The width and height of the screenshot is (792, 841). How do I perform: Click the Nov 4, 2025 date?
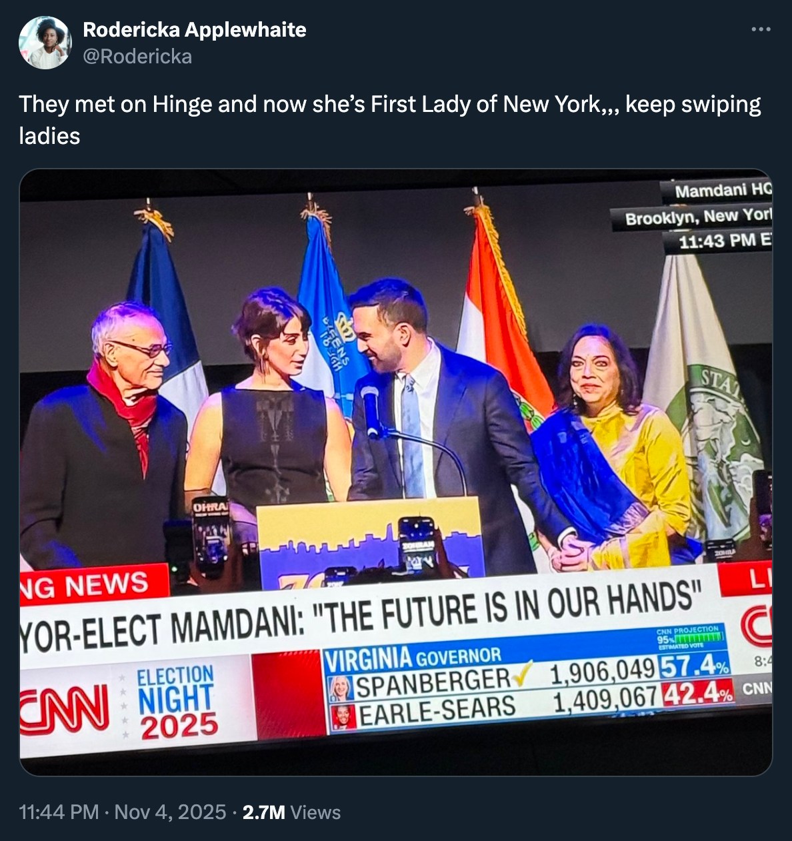[171, 812]
